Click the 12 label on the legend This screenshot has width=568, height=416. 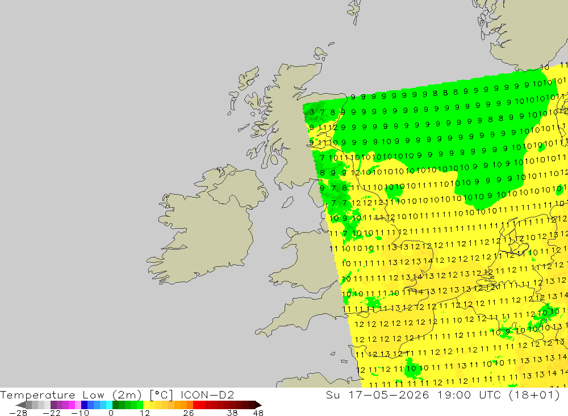[x=145, y=413]
